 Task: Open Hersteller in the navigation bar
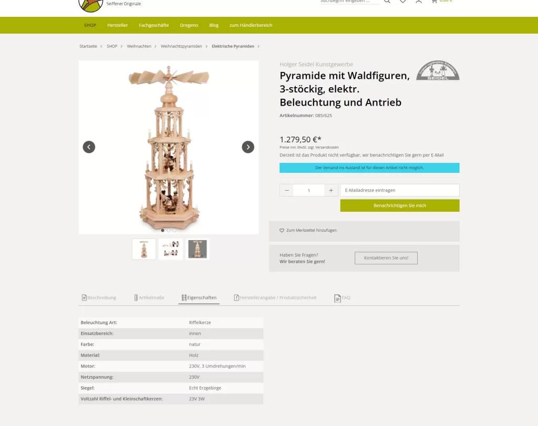[117, 25]
